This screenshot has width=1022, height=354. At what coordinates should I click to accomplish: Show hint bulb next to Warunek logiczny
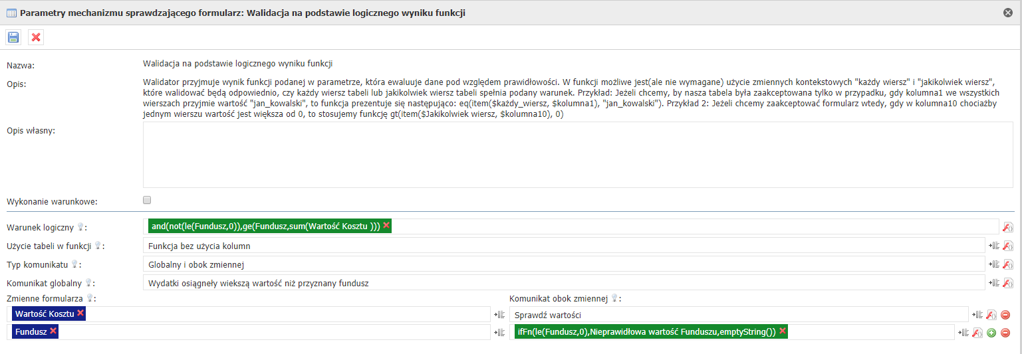point(80,227)
